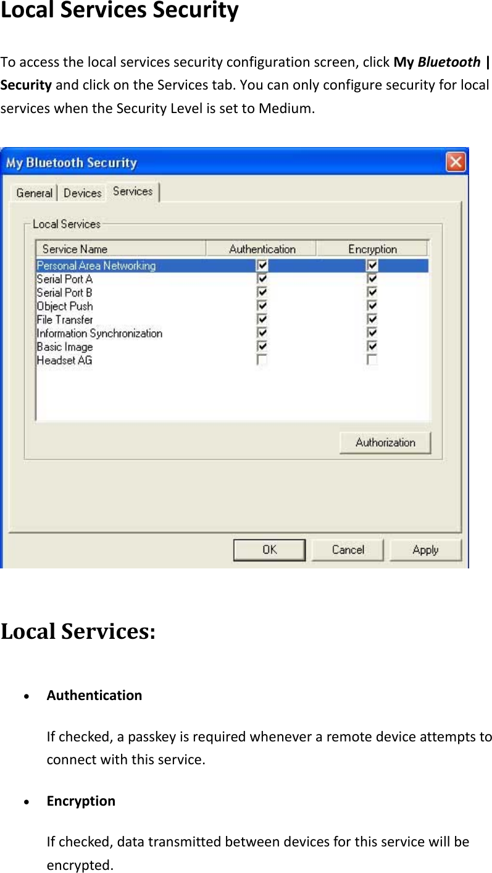Select the Information Synchronization service
This screenshot has height=873, width=492.
(99, 334)
